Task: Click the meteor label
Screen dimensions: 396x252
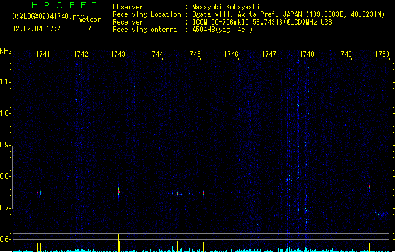Action: tap(89, 20)
